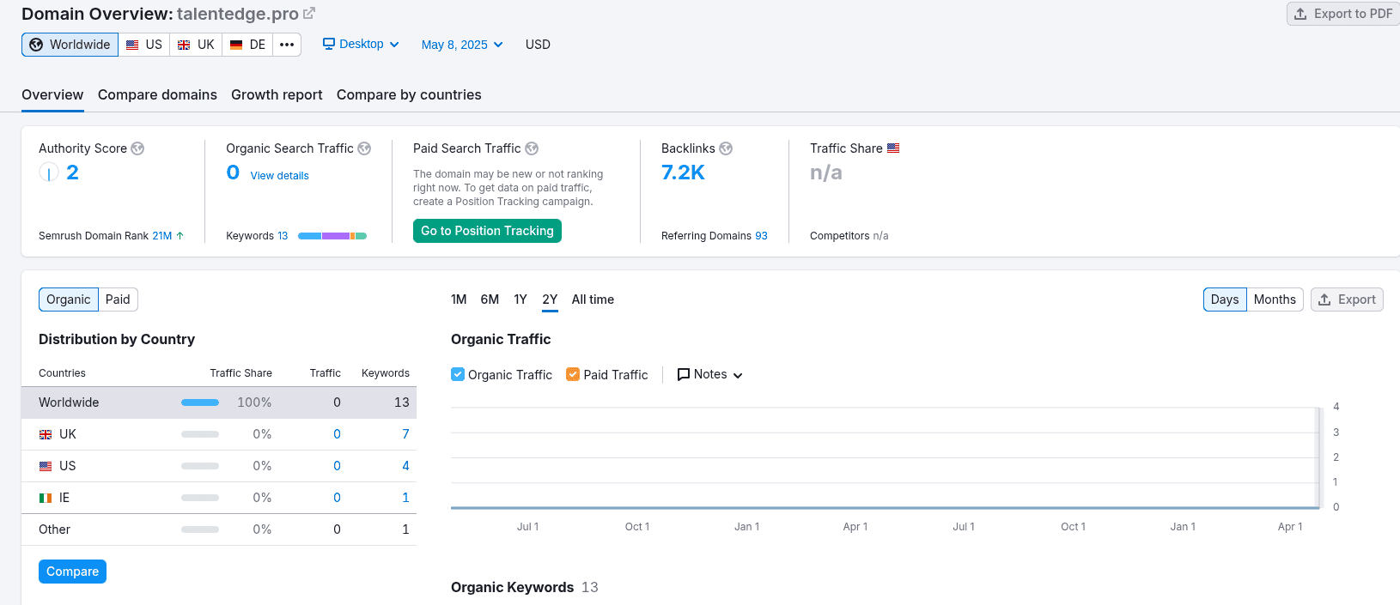Click Export to PDF button
The height and width of the screenshot is (605, 1400).
click(x=1343, y=14)
